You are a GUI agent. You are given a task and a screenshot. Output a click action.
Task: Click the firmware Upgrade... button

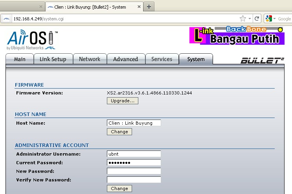123,101
